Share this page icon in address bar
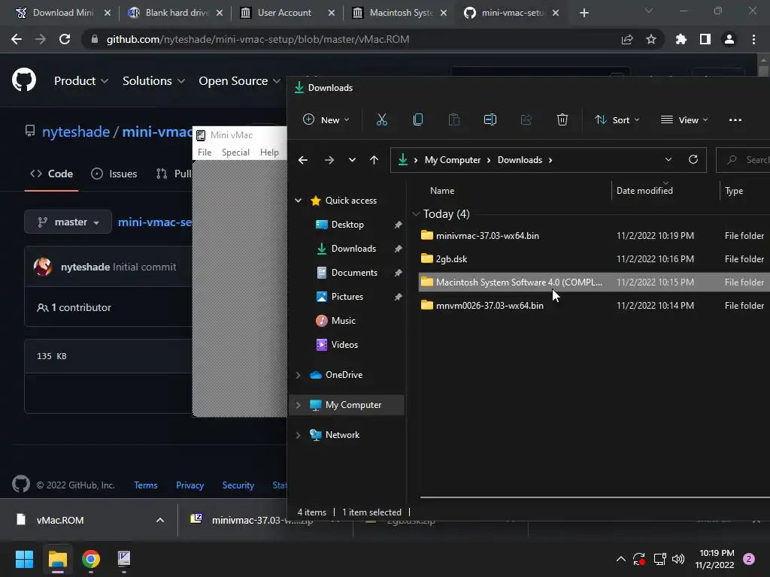Screen dimensions: 770x577 click(627, 39)
